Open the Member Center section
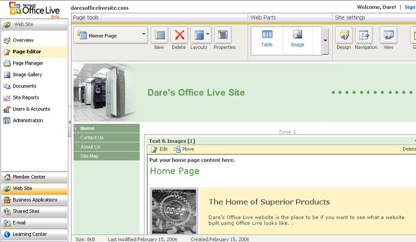Screen dimensions: 416x242 coord(29,177)
